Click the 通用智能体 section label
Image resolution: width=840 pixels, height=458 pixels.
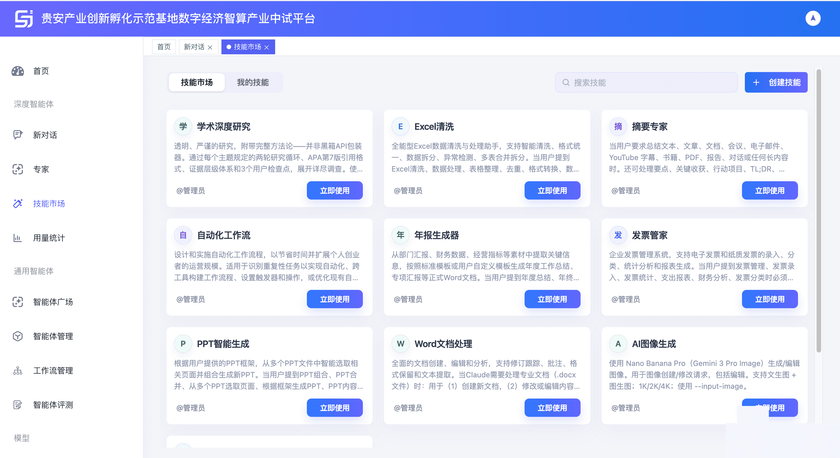click(34, 271)
